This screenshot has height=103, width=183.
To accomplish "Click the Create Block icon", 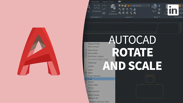I will 159,6.
